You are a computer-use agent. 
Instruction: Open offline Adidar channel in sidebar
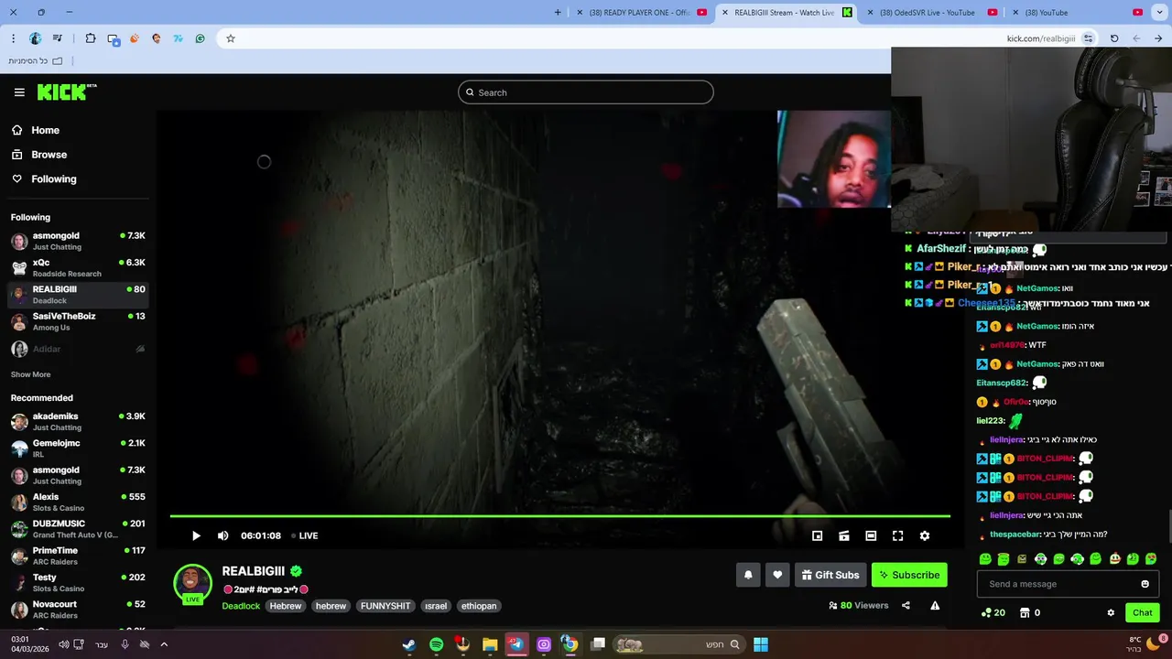78,349
